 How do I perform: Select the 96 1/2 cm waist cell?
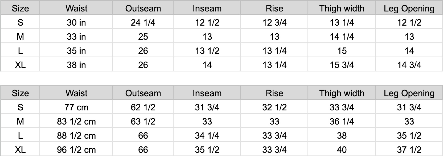click(76, 150)
